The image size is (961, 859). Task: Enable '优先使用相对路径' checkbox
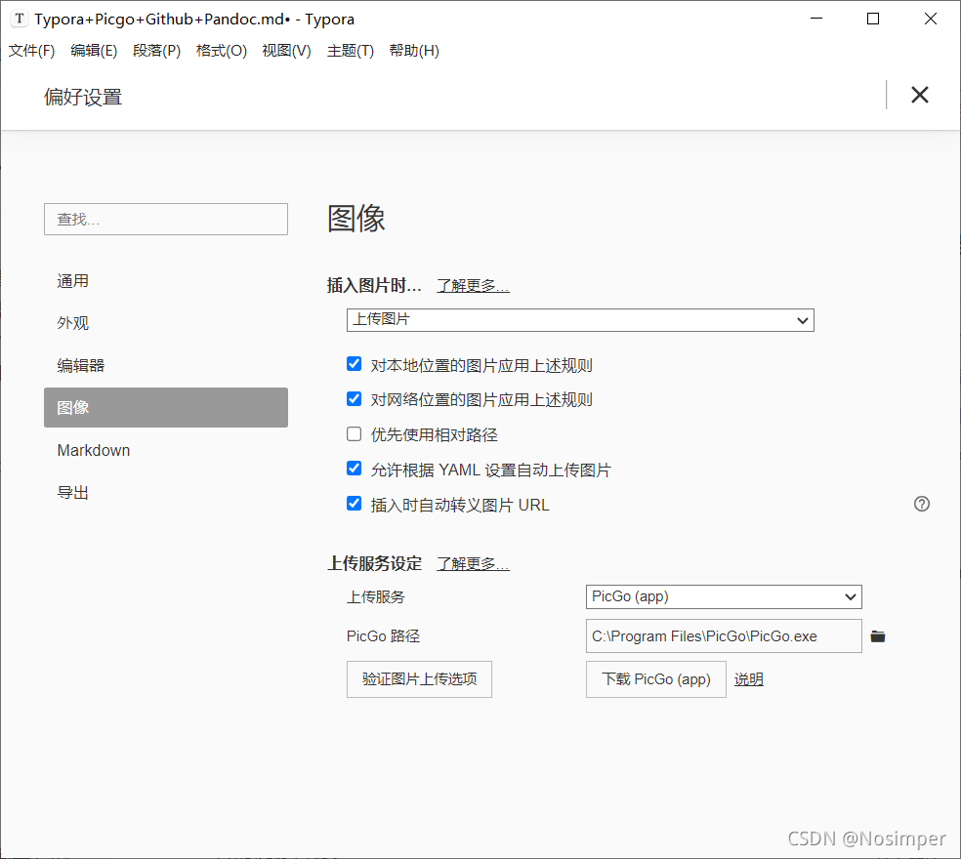[354, 433]
